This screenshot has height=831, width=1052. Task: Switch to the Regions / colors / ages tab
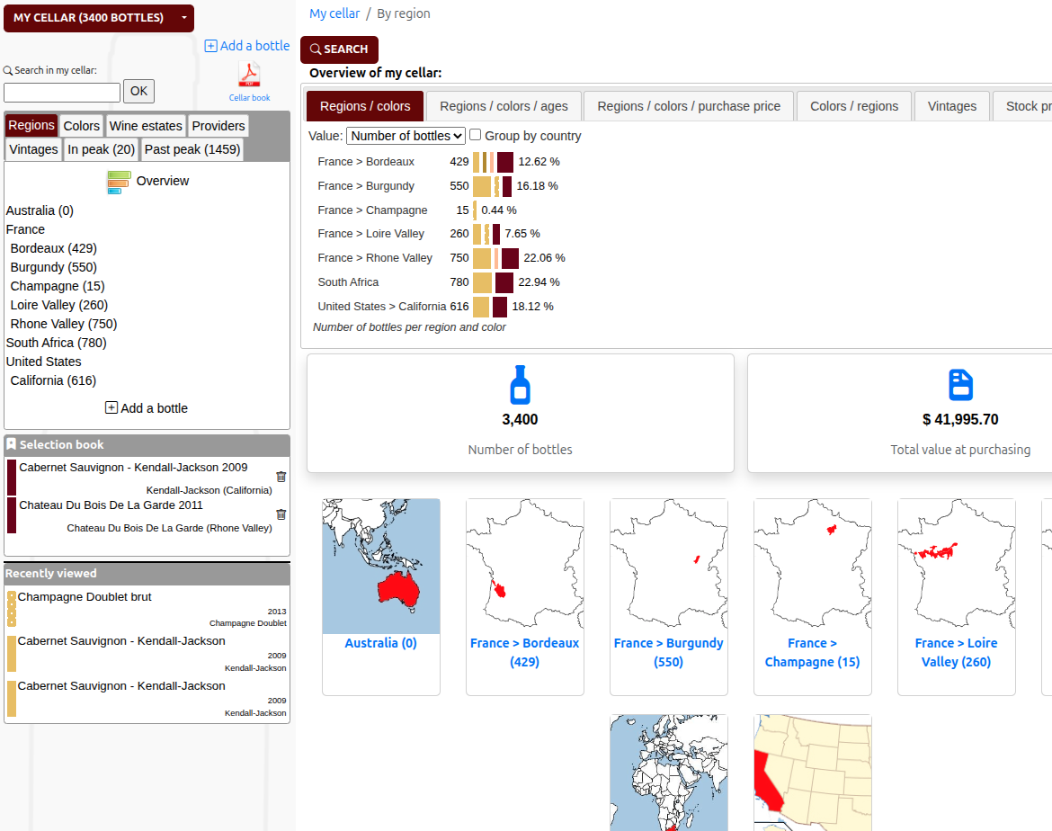point(504,105)
